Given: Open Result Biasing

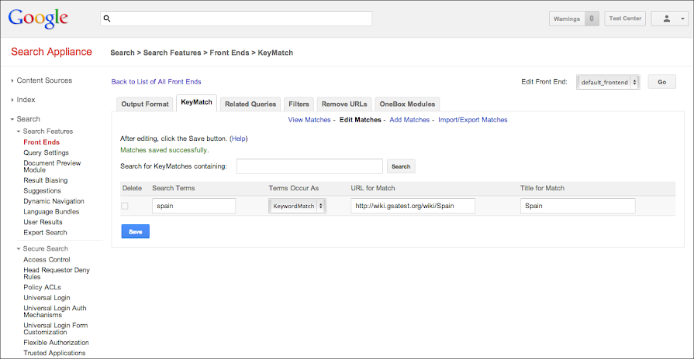Looking at the screenshot, I should (x=46, y=180).
